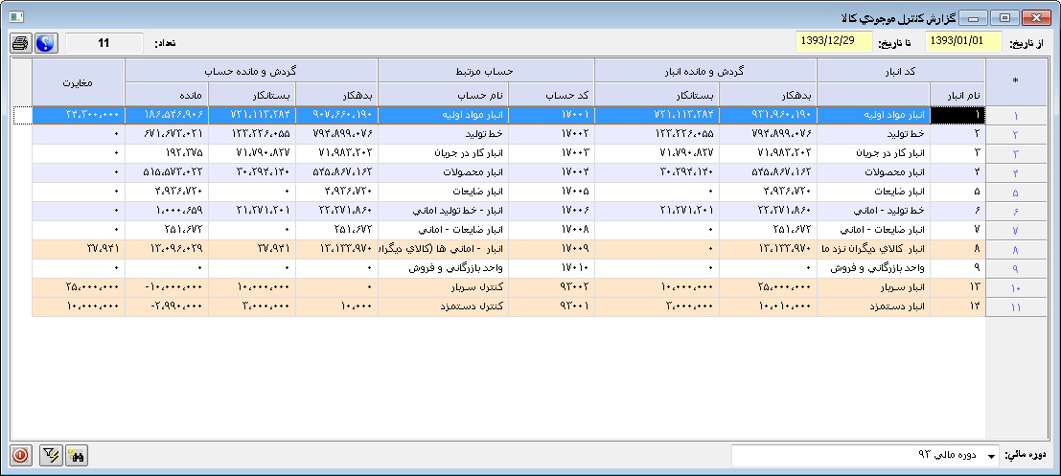
Task: Click the کد حساب column header
Action: 551,95
